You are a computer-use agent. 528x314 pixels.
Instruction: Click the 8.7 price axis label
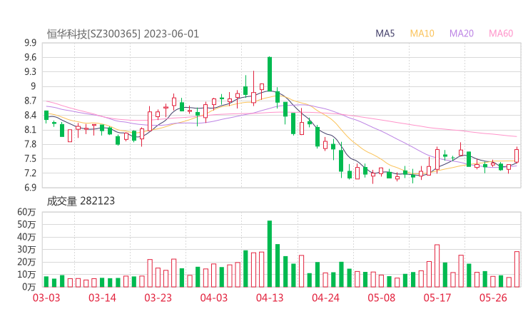30,101
